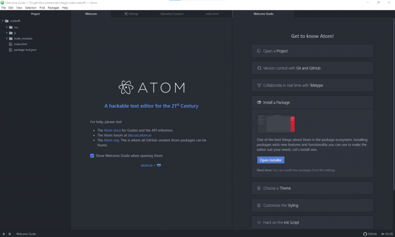
Task: Click the GitHub octocat icon in Version control card
Action: coord(259,68)
